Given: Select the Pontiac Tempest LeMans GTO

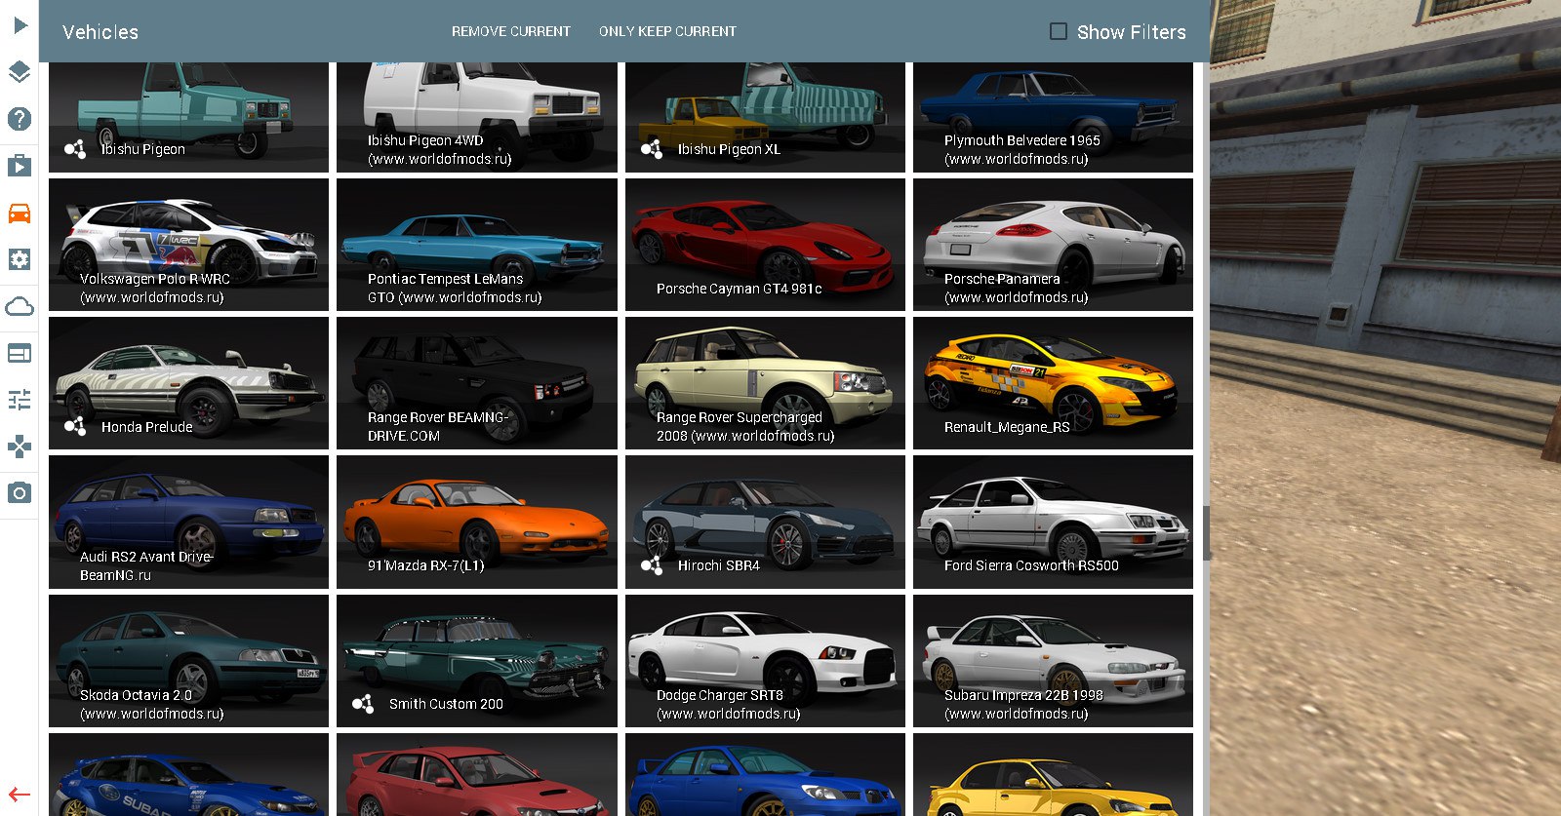Looking at the screenshot, I should (x=477, y=245).
